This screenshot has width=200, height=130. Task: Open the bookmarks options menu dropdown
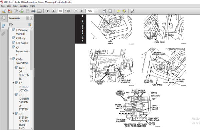(11, 25)
